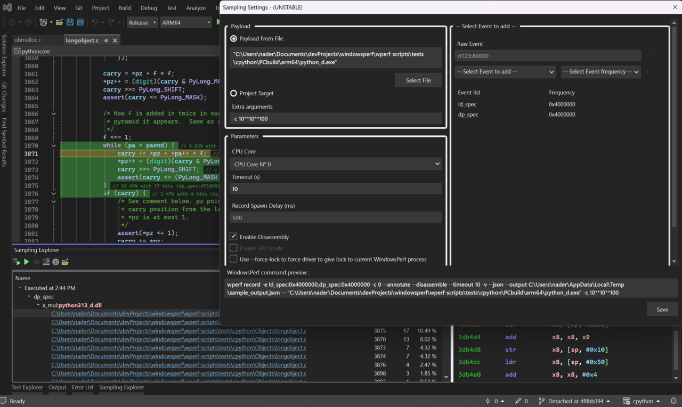Switch to the Error List tab
682x407 pixels.
[83, 387]
